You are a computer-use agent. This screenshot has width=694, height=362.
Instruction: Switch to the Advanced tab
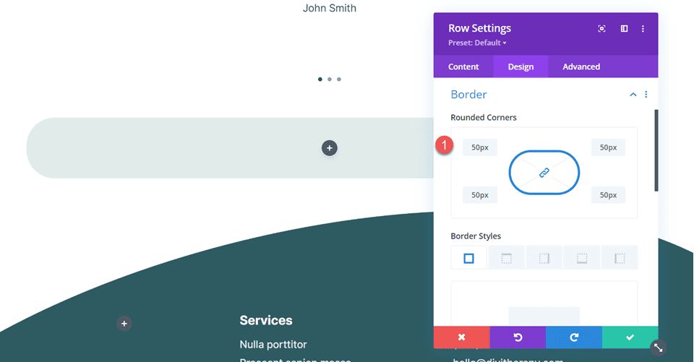click(x=581, y=66)
